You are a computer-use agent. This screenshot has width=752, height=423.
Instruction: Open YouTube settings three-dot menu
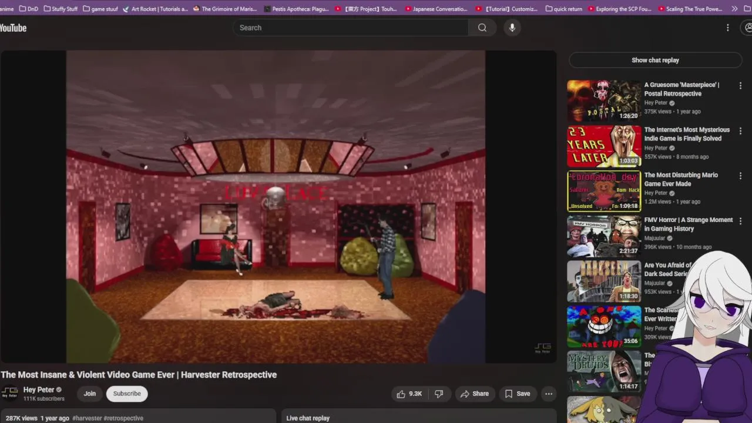(727, 28)
